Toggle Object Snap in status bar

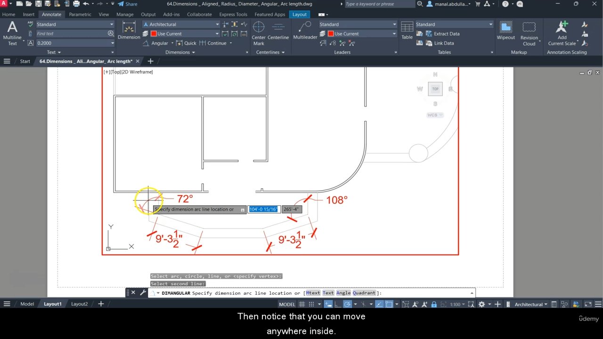click(389, 304)
